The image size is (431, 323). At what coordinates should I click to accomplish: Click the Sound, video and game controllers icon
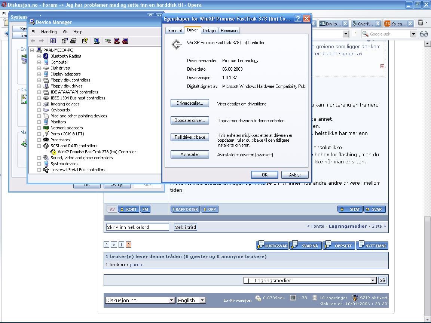46,158
